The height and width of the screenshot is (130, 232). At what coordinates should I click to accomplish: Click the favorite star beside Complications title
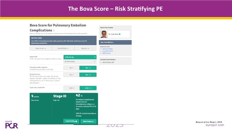click(54, 30)
